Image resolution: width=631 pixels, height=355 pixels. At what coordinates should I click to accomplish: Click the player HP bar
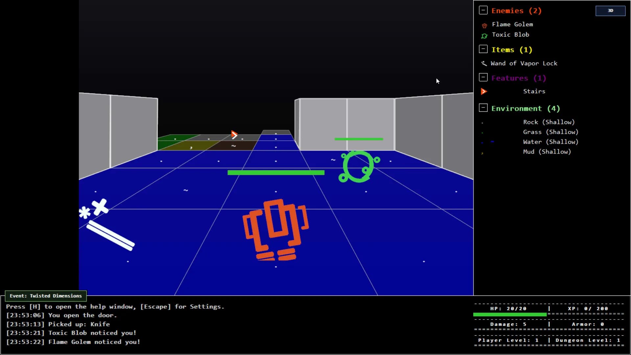[x=510, y=315]
